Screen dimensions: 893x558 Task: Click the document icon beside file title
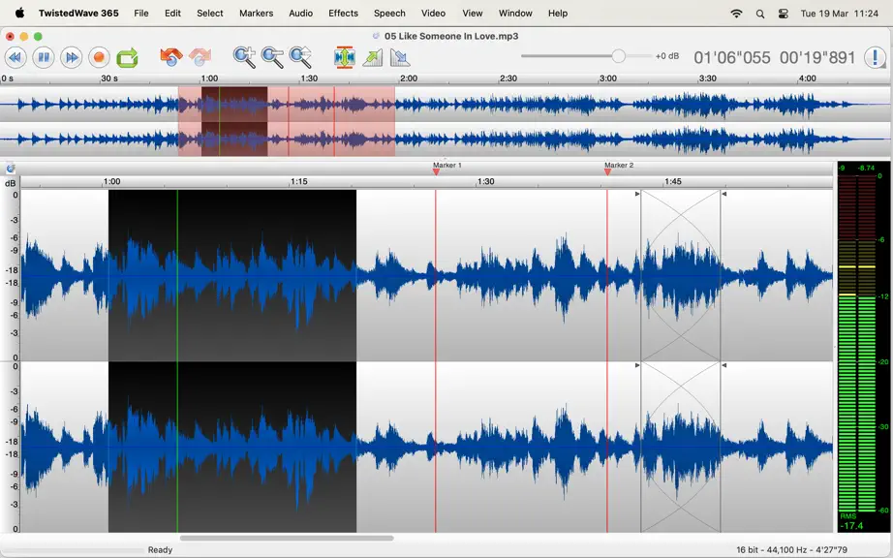[x=376, y=36]
